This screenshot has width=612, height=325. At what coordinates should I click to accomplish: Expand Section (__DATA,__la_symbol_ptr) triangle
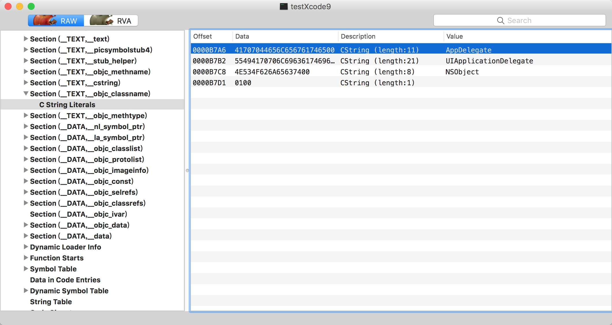(26, 137)
